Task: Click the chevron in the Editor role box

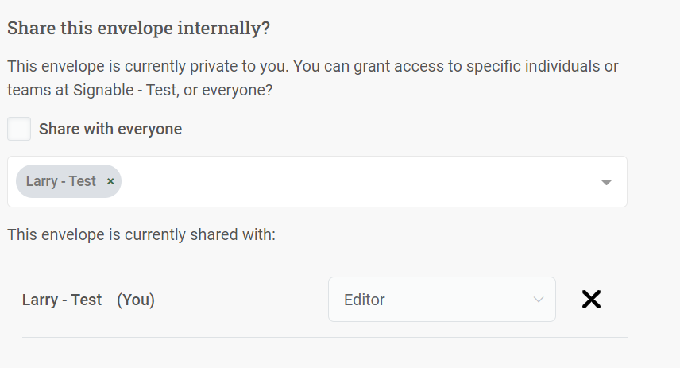Action: point(539,300)
